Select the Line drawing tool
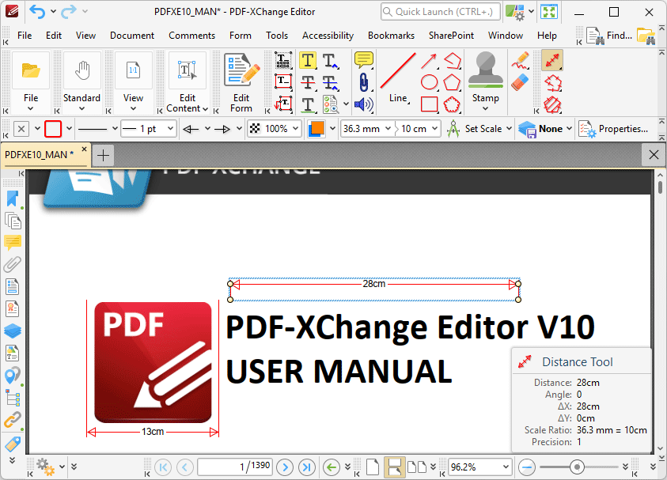 398,78
